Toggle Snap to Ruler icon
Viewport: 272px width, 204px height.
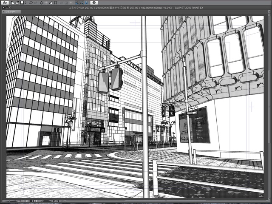click(77, 3)
